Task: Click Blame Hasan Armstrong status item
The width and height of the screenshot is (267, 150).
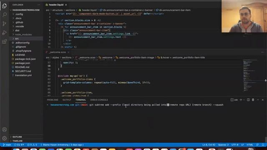Action: point(62,145)
